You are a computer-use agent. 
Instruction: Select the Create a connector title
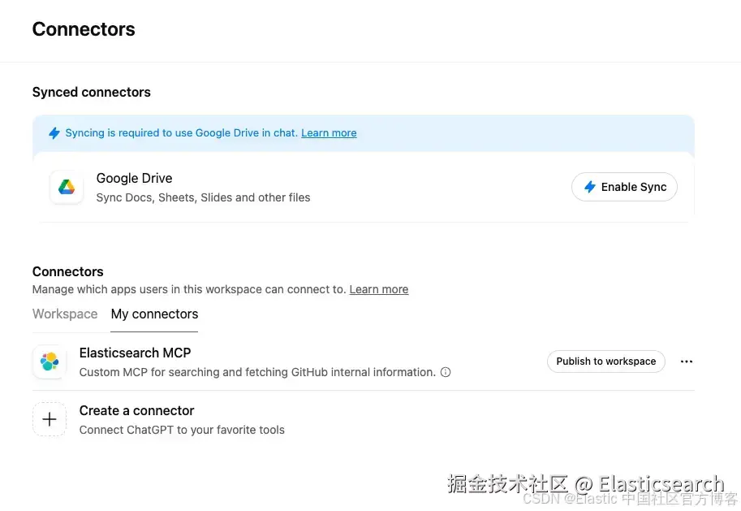click(136, 410)
